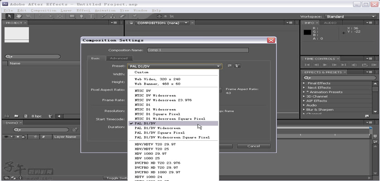The width and height of the screenshot is (380, 181).
Task: Open the Workspace Standard dropdown
Action: tap(350, 16)
